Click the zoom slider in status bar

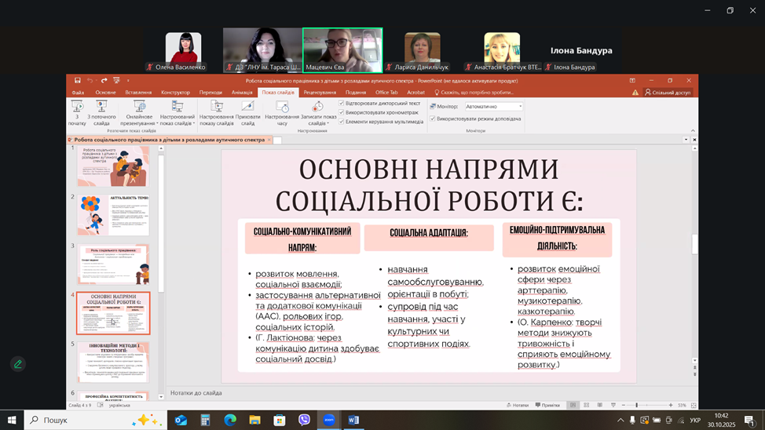pos(635,405)
